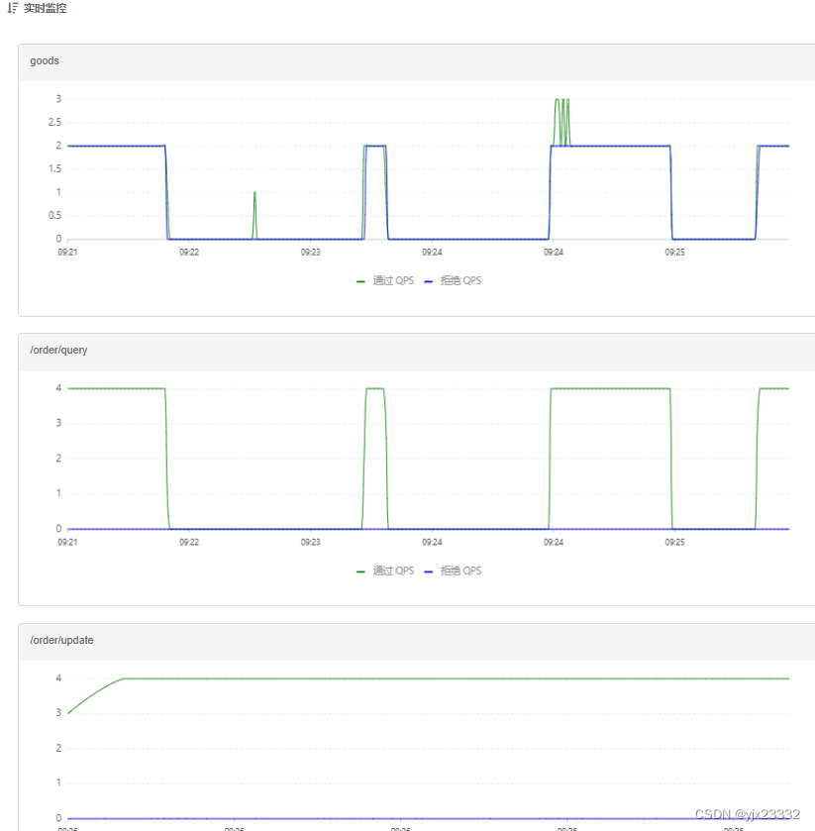Viewport: 815px width, 831px height.
Task: Click the 09:23 time label in /order/query chart
Action: tap(311, 542)
